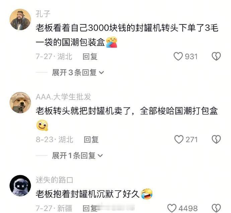Image resolution: width=231 pixels, height=213 pixels.
Task: Open the dog avatar of AAA.大学生批发
Action: pos(20,103)
